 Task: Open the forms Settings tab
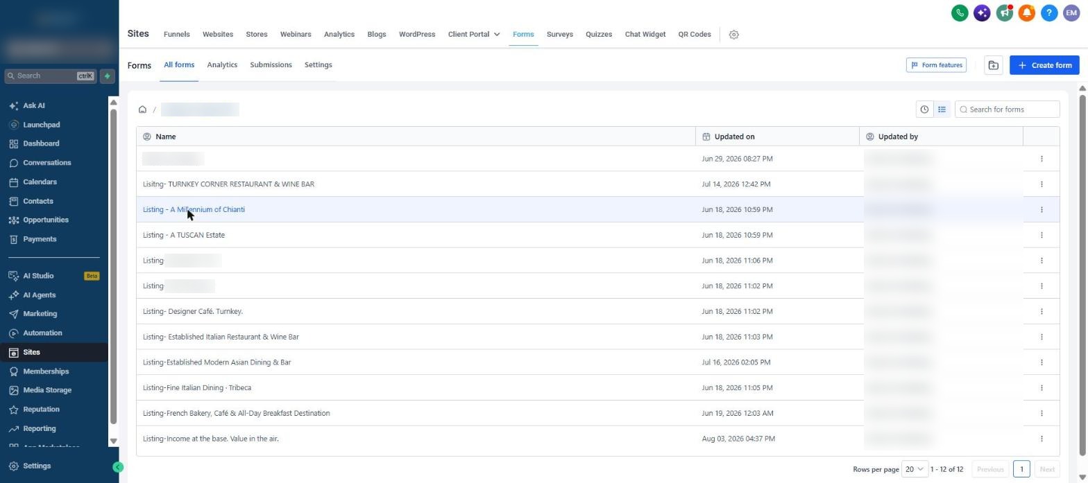318,65
